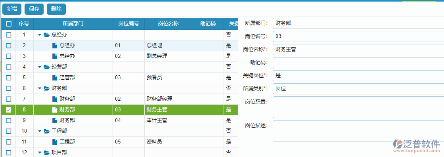Click the empty 助记码 input field
Screen dimensions: 444x157
pyautogui.click(x=358, y=63)
